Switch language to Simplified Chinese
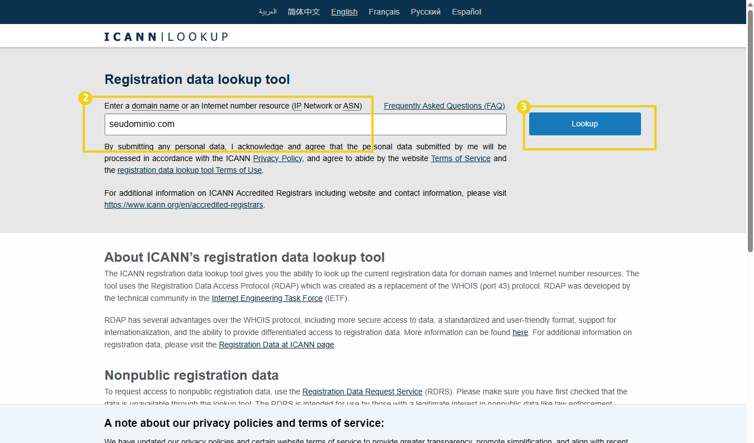 coord(304,12)
